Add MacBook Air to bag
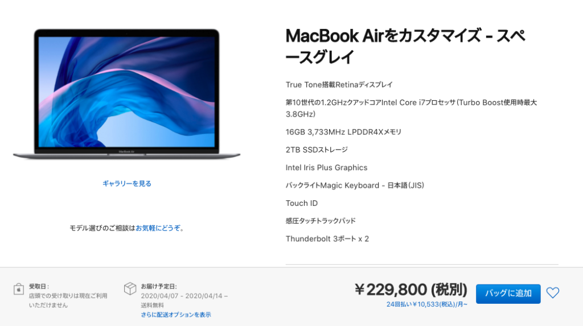 tap(508, 294)
